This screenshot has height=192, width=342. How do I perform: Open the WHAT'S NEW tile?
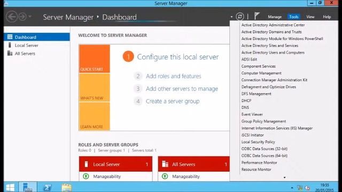(x=95, y=87)
